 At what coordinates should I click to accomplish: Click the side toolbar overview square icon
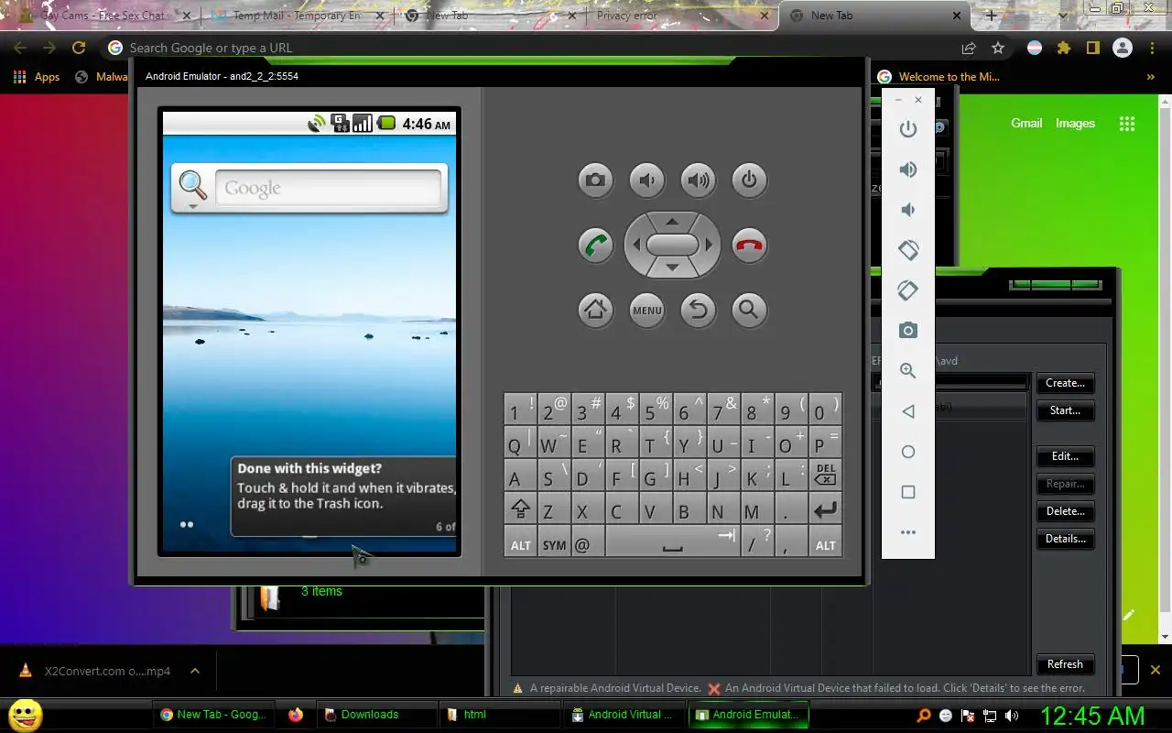coord(908,492)
